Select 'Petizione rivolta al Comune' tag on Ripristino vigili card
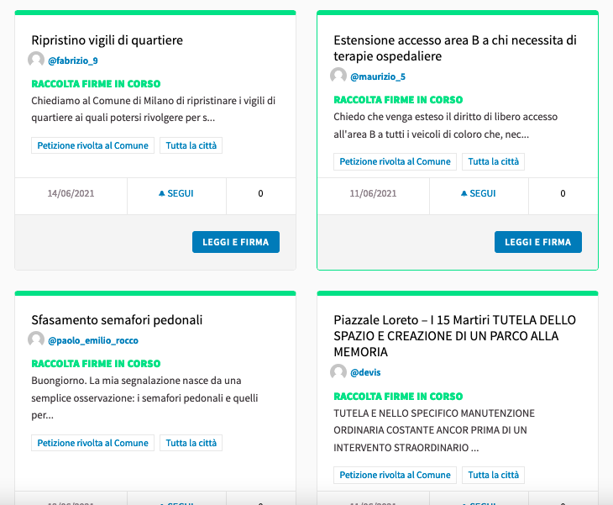The image size is (613, 505). click(92, 145)
